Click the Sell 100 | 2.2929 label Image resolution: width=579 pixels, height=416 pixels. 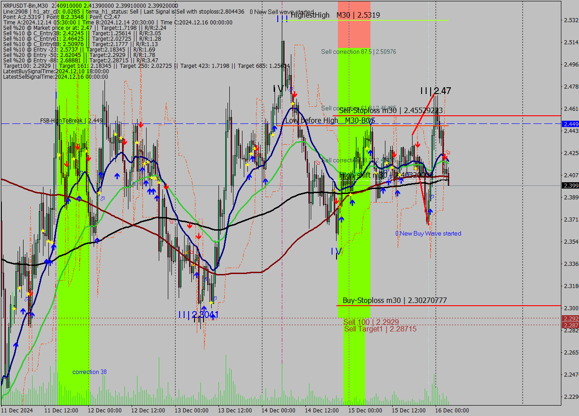371,322
